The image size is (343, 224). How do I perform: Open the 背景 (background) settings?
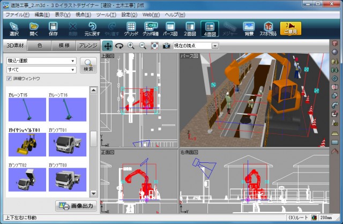coord(249,28)
